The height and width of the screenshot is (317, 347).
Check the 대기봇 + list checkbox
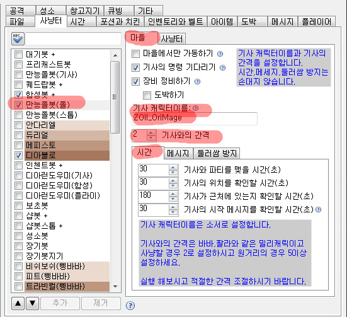(19, 54)
